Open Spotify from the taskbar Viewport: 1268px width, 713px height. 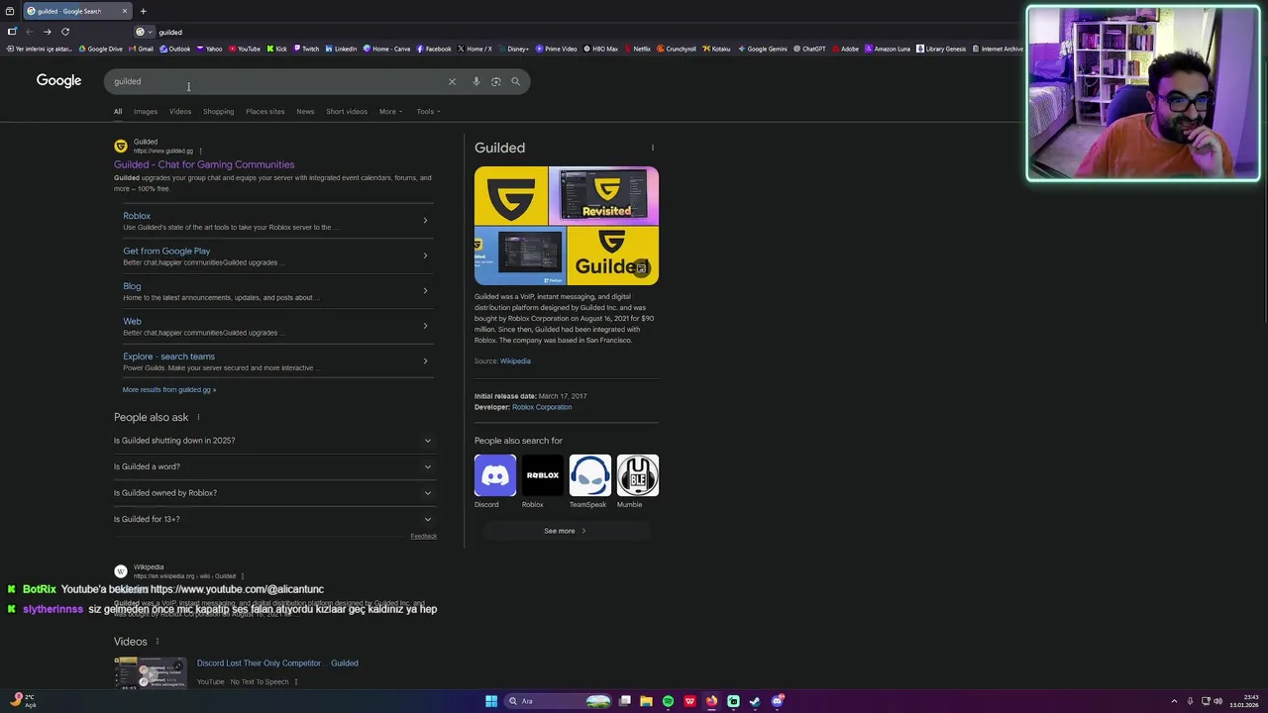click(x=668, y=701)
